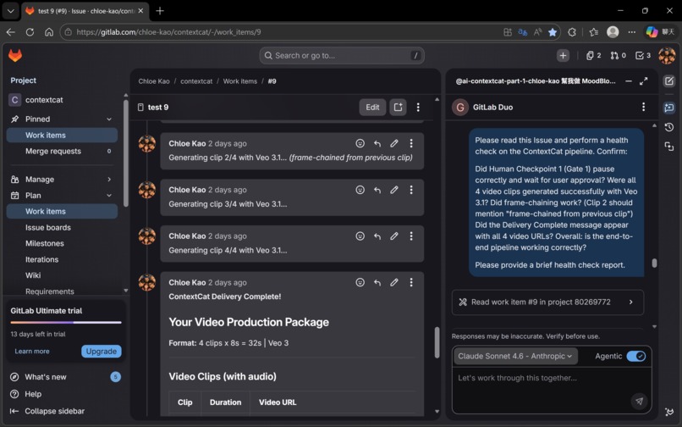Expand the Manage section
This screenshot has width=682, height=427.
click(109, 179)
